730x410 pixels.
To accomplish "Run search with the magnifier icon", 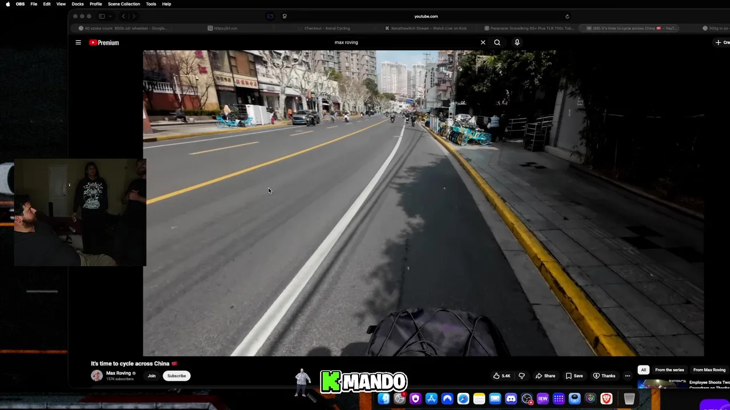I will coord(497,42).
